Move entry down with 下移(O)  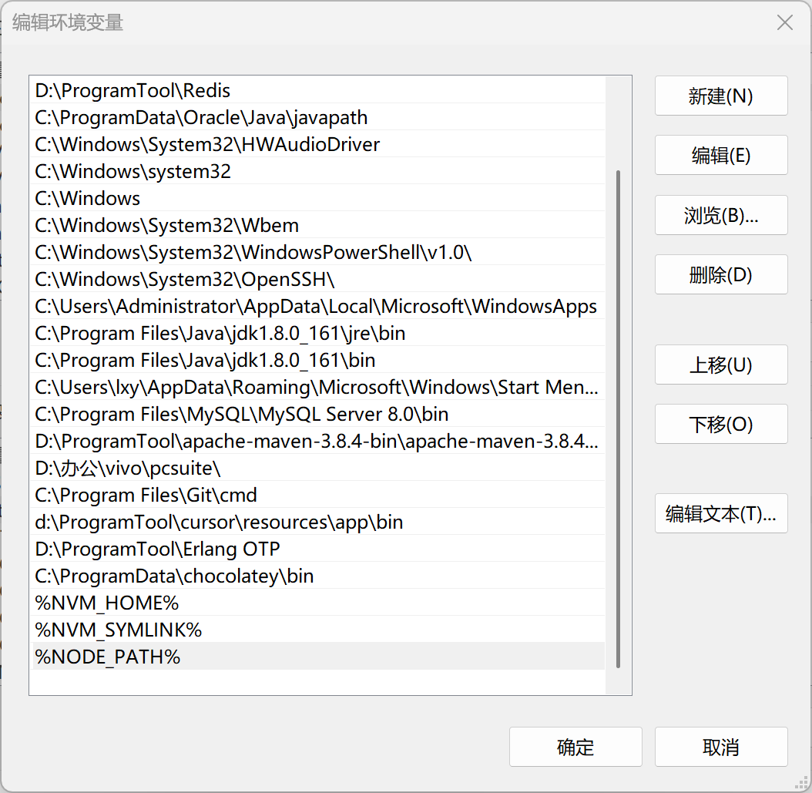(x=721, y=424)
